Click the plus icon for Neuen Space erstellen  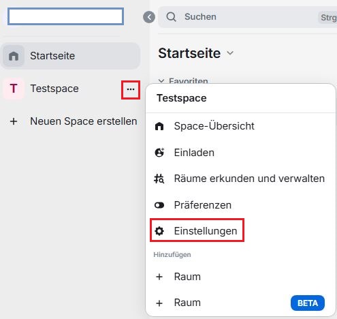14,121
